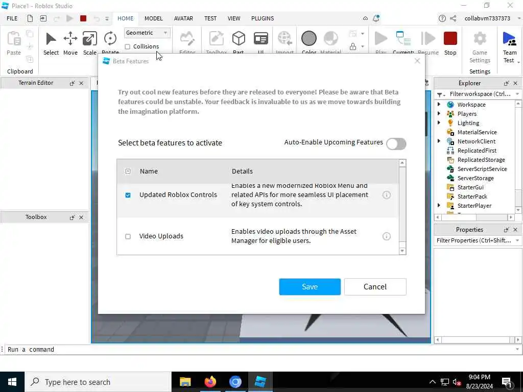The image size is (523, 392).
Task: Close the Beta Features dialog with X
Action: [x=417, y=61]
